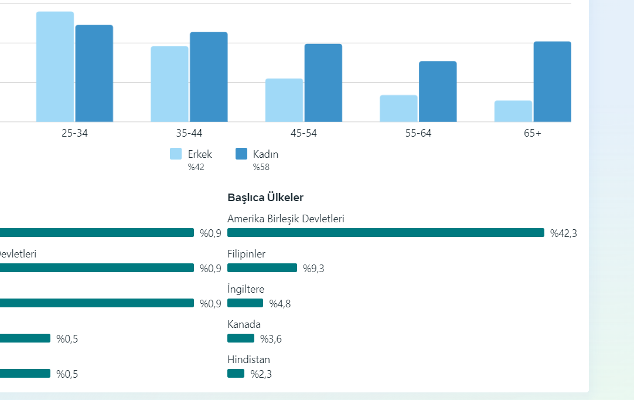Click the 25-34 age axis label
The image size is (634, 400).
(x=74, y=133)
